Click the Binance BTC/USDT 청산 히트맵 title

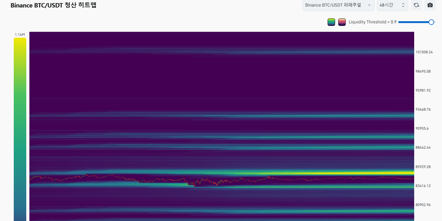pos(53,5)
